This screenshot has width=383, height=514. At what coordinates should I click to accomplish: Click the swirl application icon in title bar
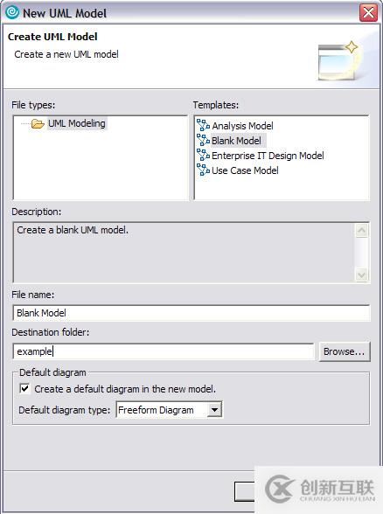[x=12, y=13]
